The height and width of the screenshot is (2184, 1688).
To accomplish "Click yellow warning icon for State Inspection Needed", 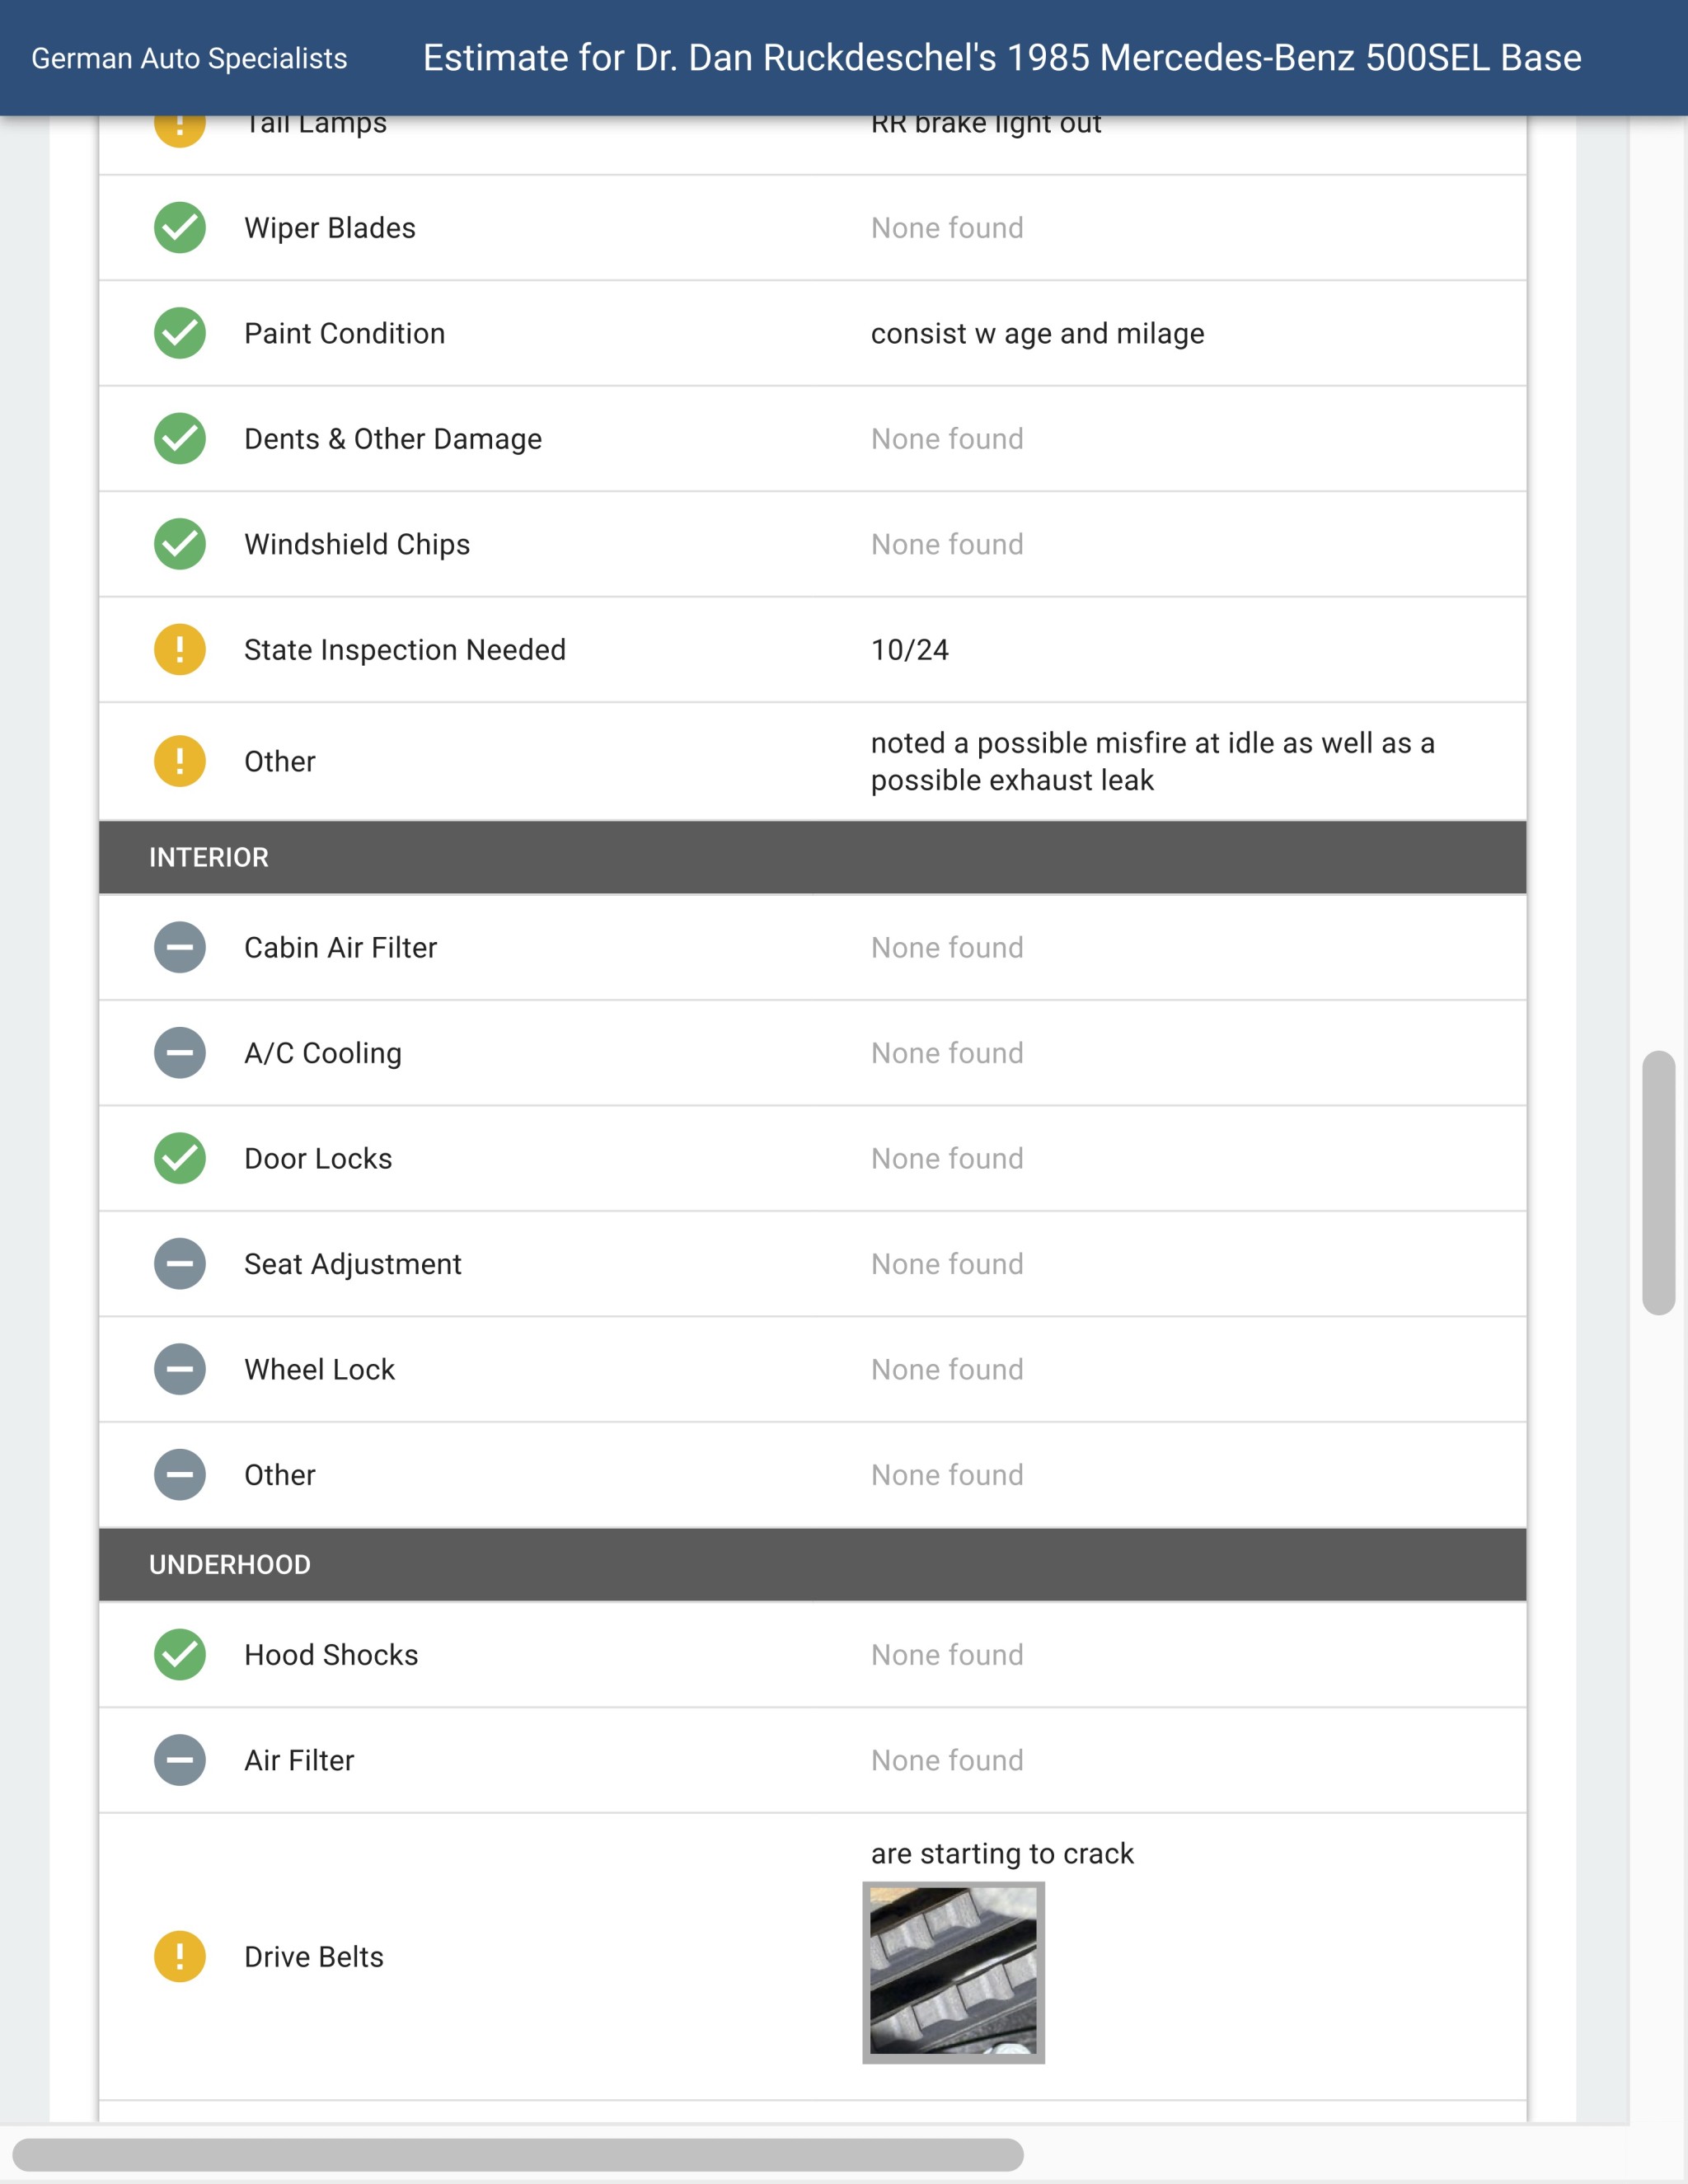I will tap(180, 650).
